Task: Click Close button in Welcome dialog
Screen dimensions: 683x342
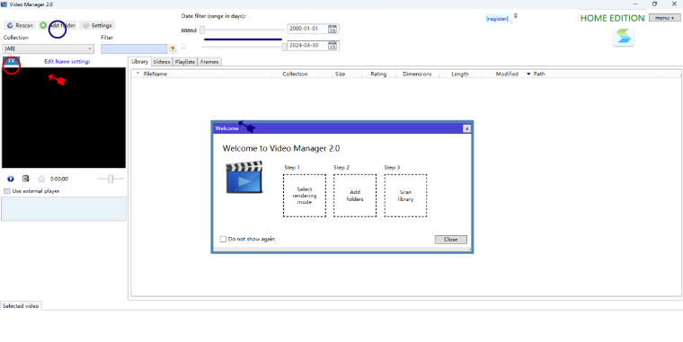Action: click(451, 240)
